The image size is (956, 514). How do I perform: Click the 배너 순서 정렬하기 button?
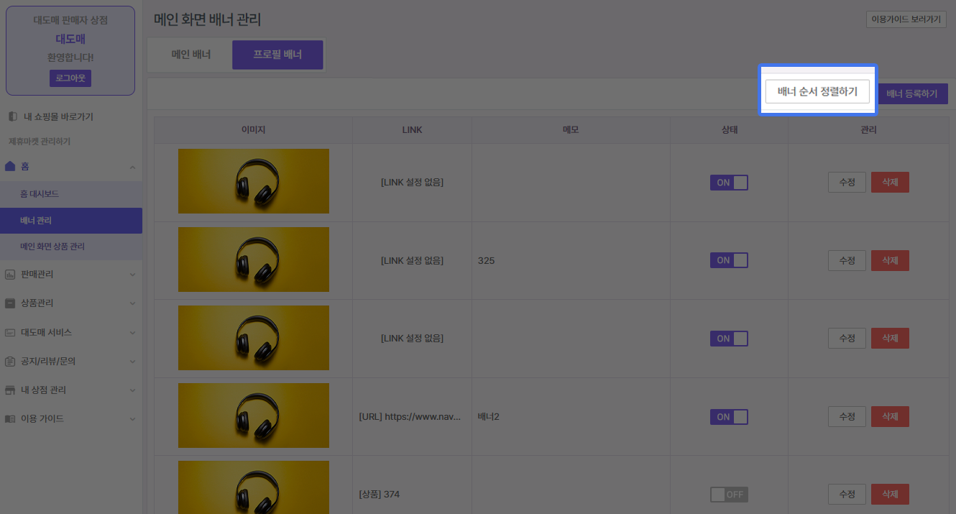click(x=817, y=92)
